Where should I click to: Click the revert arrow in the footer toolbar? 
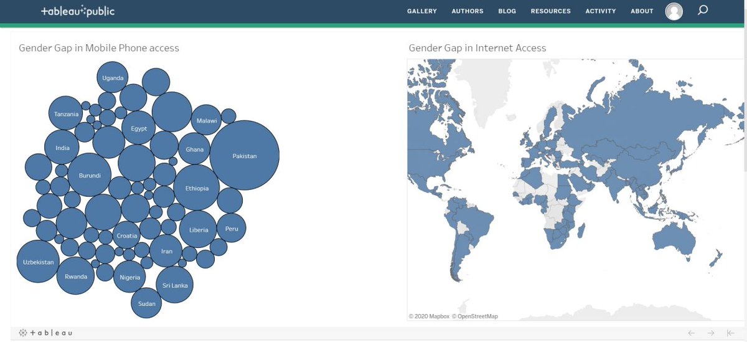point(731,333)
